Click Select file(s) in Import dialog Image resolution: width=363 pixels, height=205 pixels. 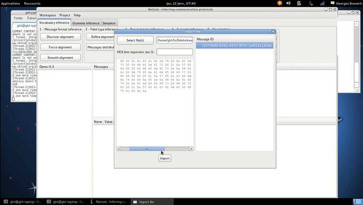point(135,40)
